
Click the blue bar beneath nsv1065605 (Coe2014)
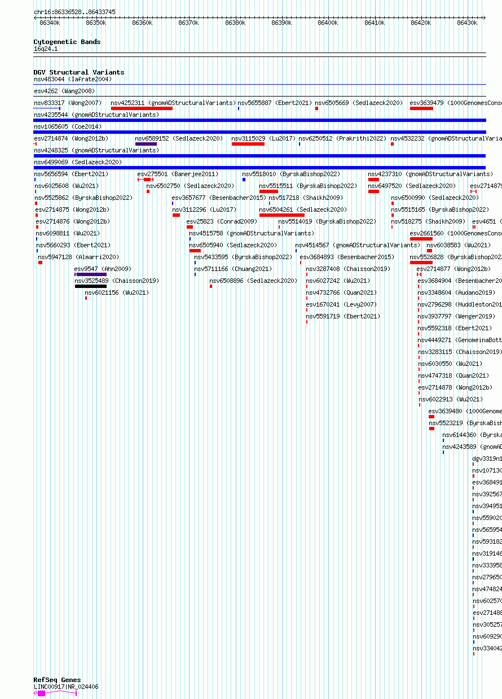coord(259,132)
